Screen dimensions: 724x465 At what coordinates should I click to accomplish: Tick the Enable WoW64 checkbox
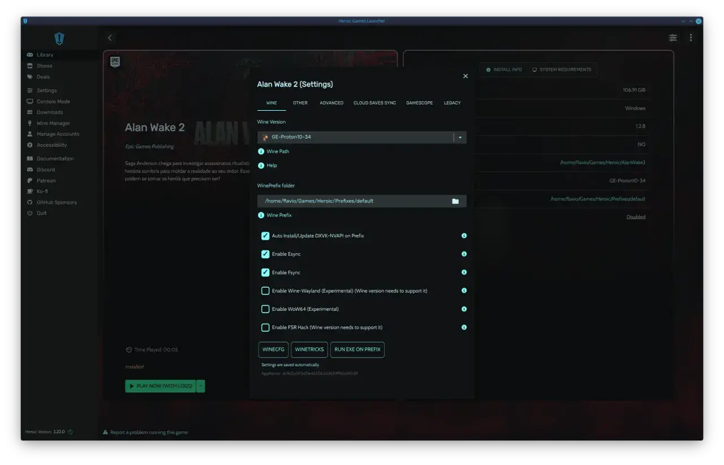pyautogui.click(x=265, y=309)
